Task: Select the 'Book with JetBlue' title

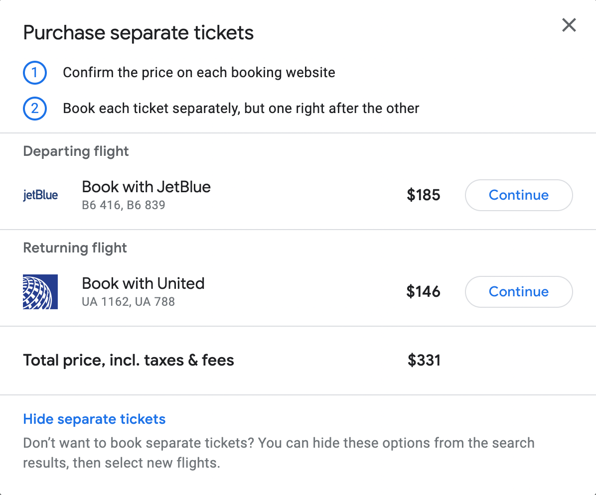Action: click(146, 187)
